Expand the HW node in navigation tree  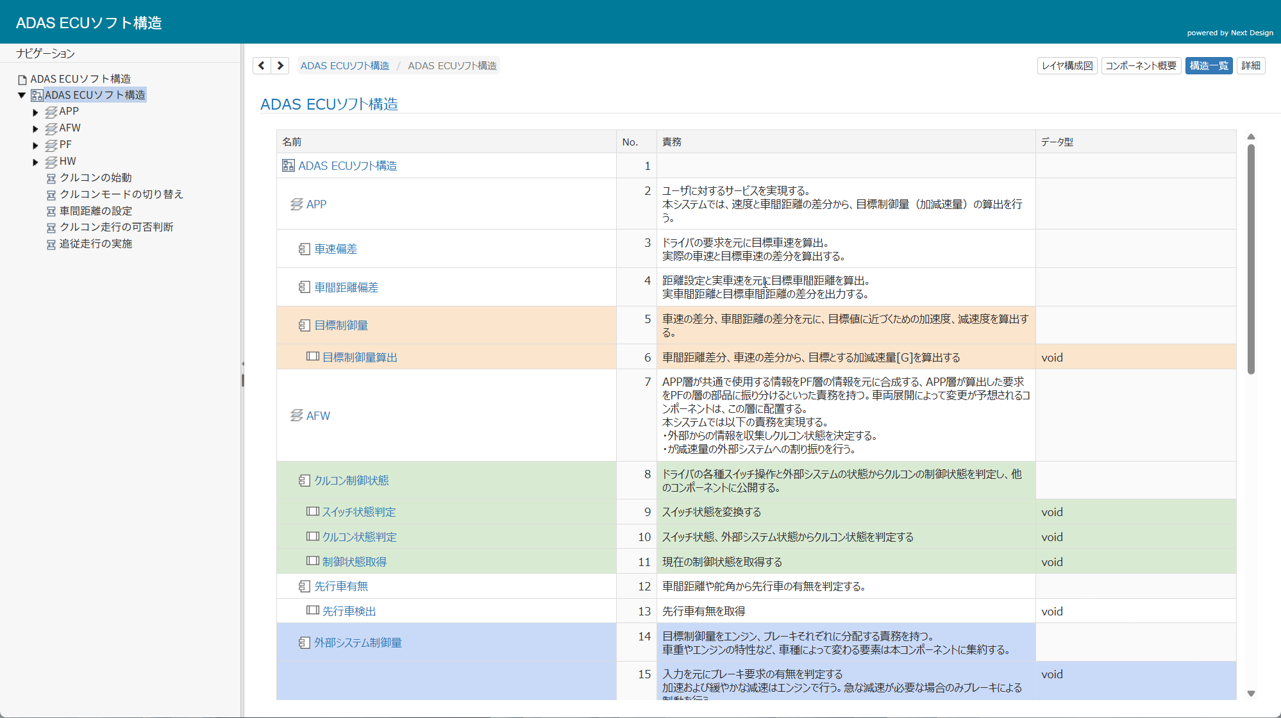coord(36,162)
